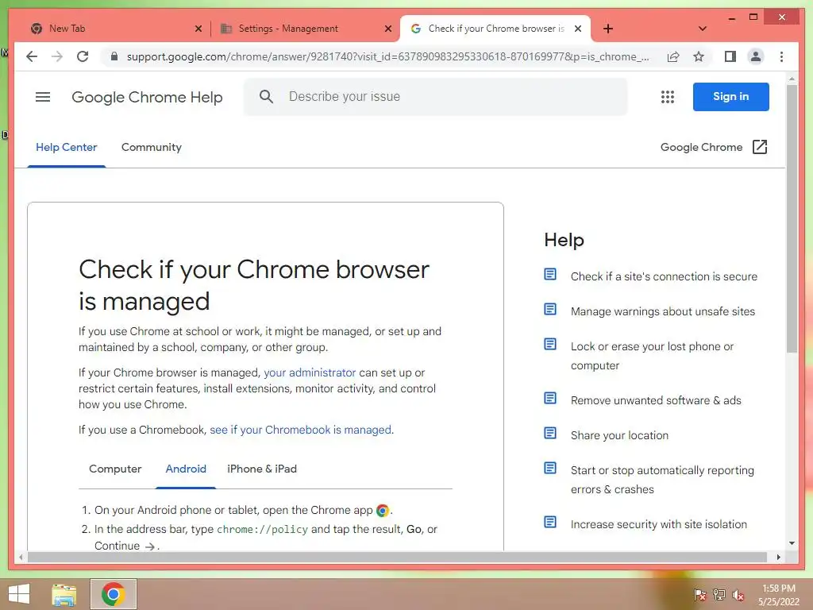
Task: Open the Chrome three-dot menu
Action: point(781,56)
